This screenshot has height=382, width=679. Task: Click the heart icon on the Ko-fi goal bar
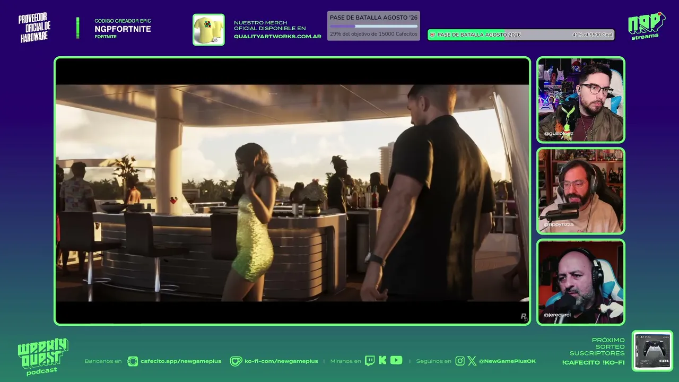432,34
